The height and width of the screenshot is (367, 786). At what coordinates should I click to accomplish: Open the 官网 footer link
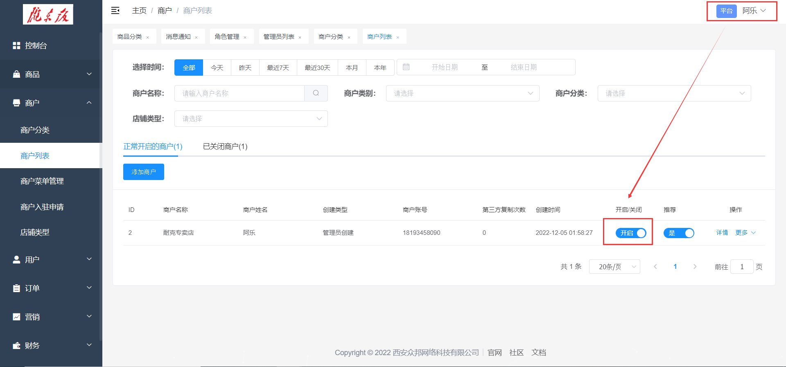[495, 353]
